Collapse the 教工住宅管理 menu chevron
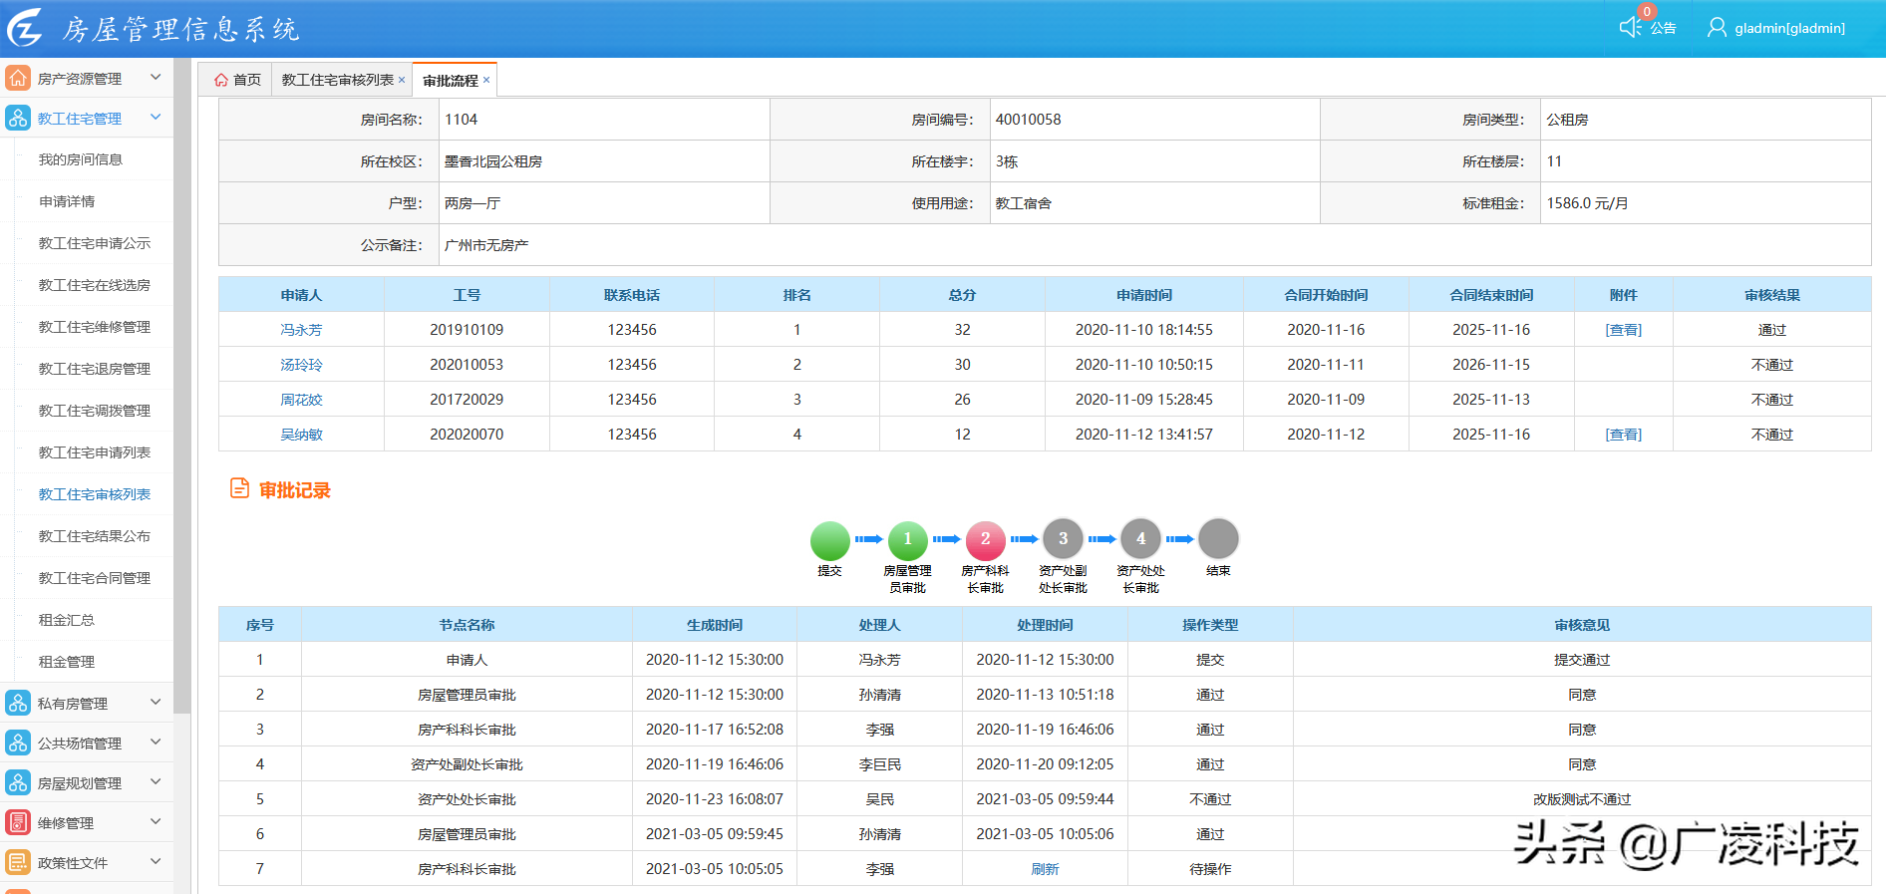This screenshot has height=894, width=1886. [156, 117]
